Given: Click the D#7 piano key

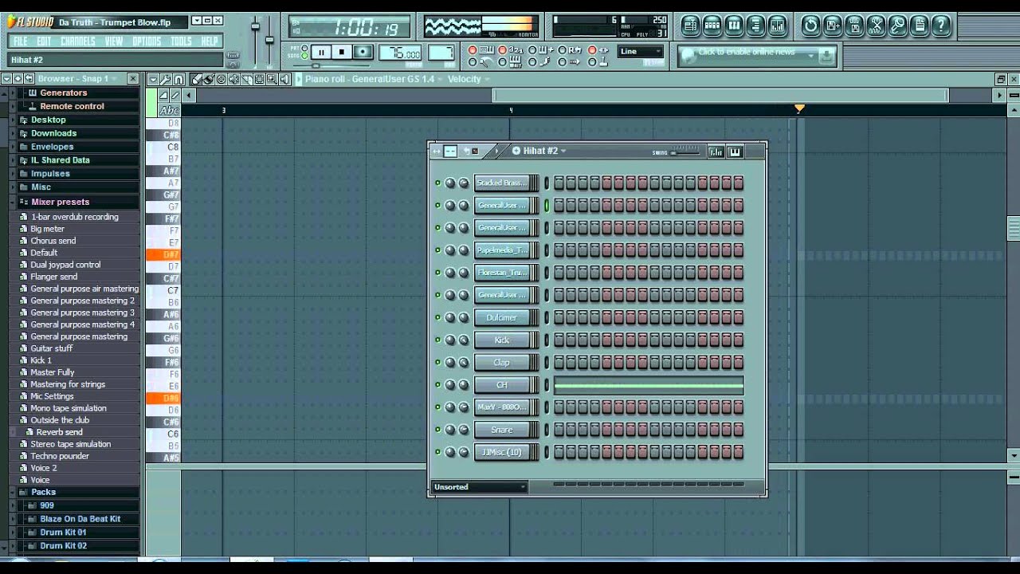Looking at the screenshot, I should pyautogui.click(x=163, y=255).
